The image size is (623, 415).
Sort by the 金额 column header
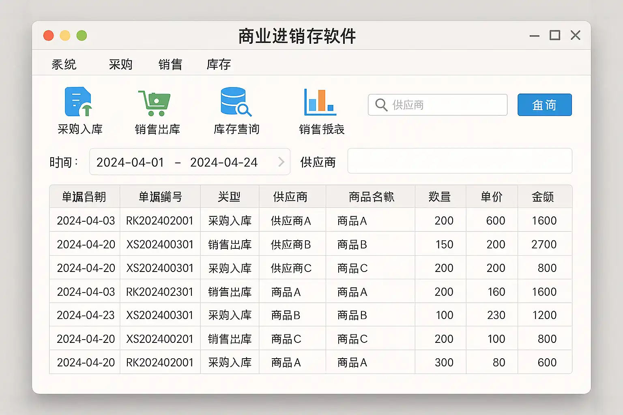click(543, 197)
